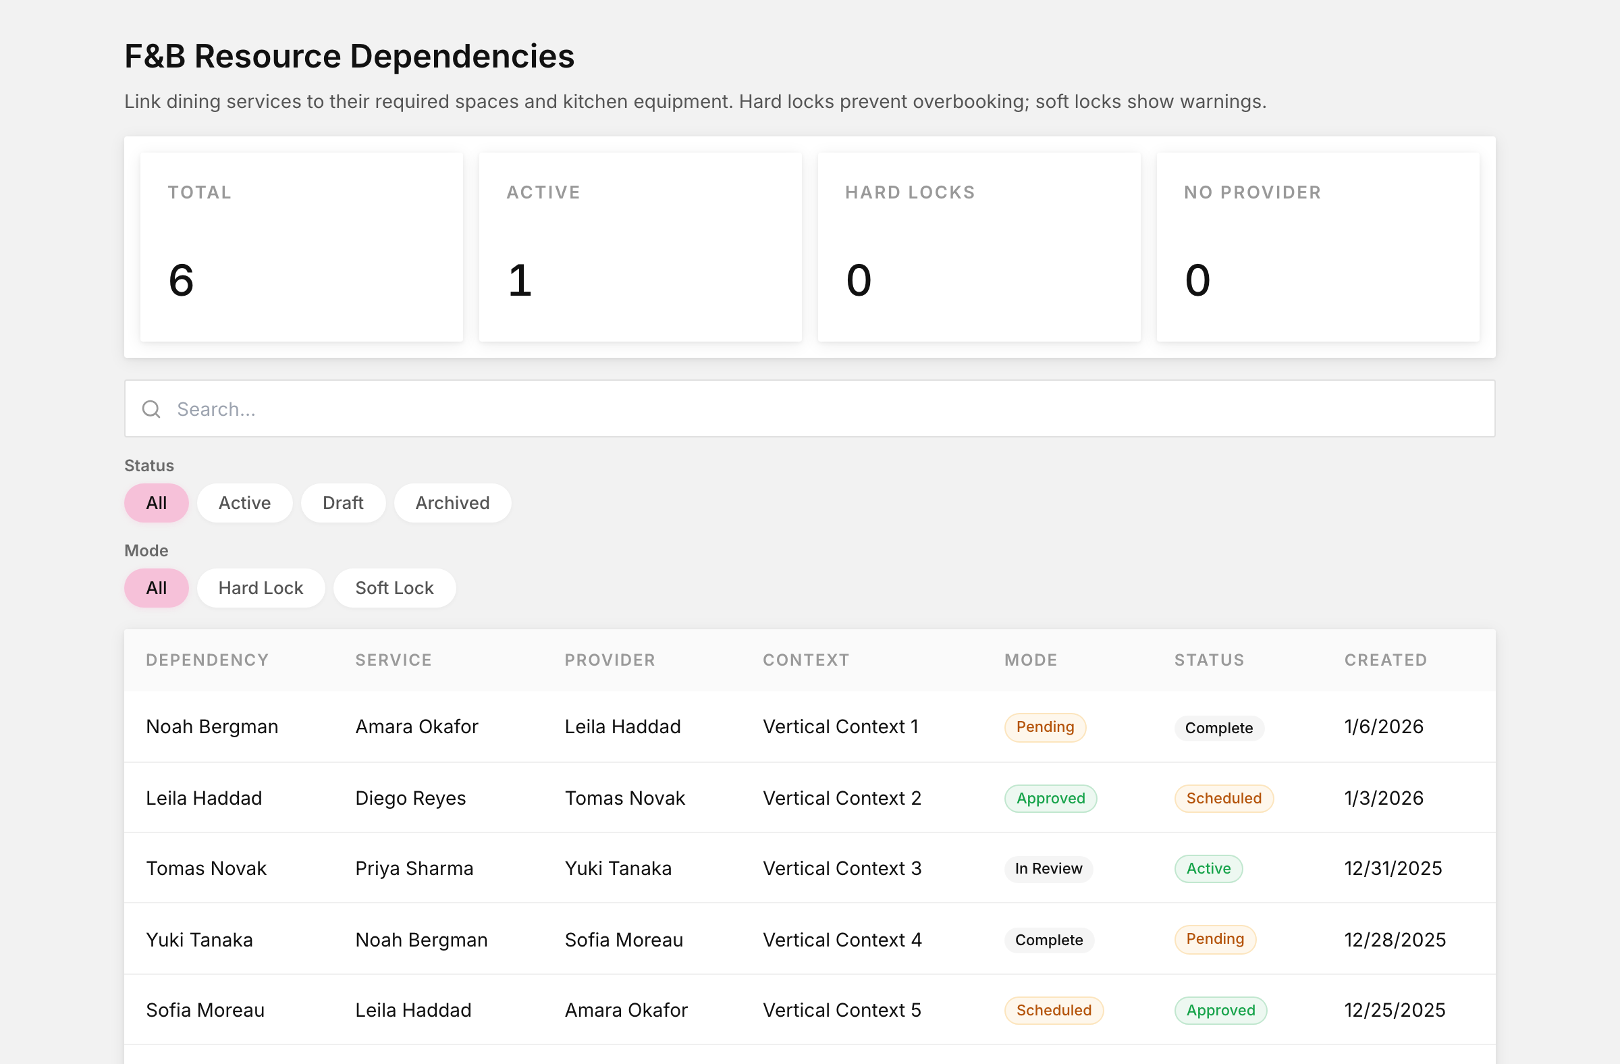Sort by Status column header
Screen dimensions: 1620x1064
click(1209, 660)
